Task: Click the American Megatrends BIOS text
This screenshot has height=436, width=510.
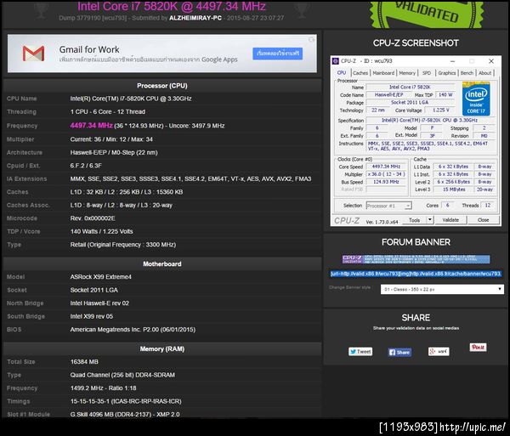Action: point(133,330)
